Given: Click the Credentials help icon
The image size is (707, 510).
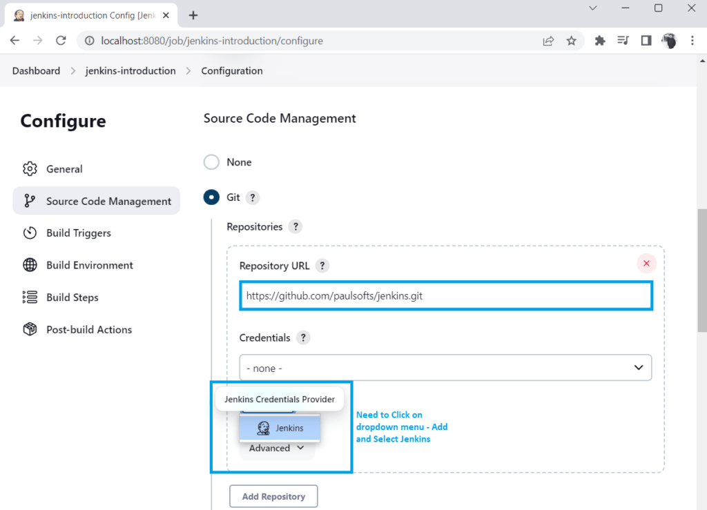Looking at the screenshot, I should (x=303, y=337).
